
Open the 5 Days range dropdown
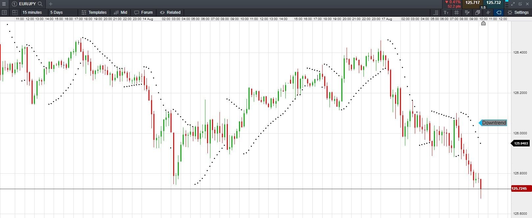pyautogui.click(x=56, y=12)
